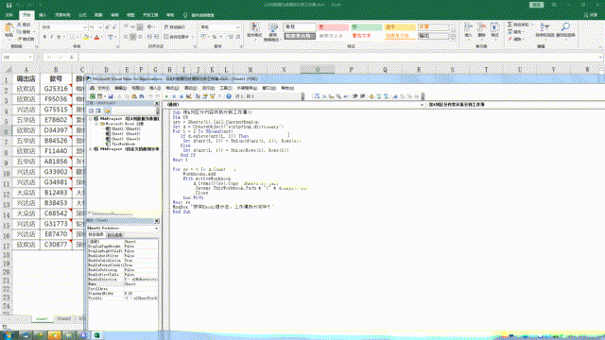The image size is (605, 340).
Task: Open Find and Select magnifier menu
Action: click(x=565, y=30)
